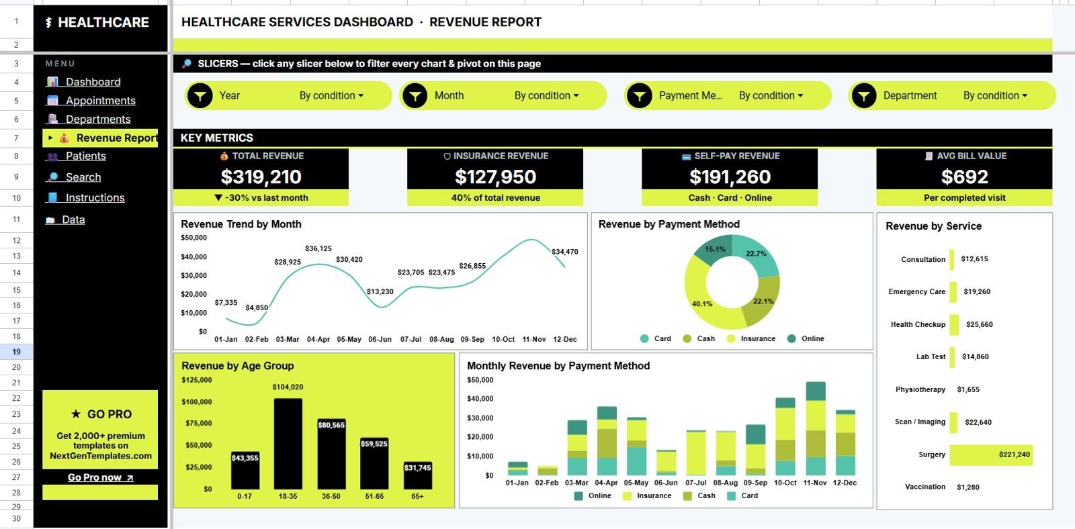Click the Insurance legend swatch in donut chart
The height and width of the screenshot is (529, 1075).
731,338
